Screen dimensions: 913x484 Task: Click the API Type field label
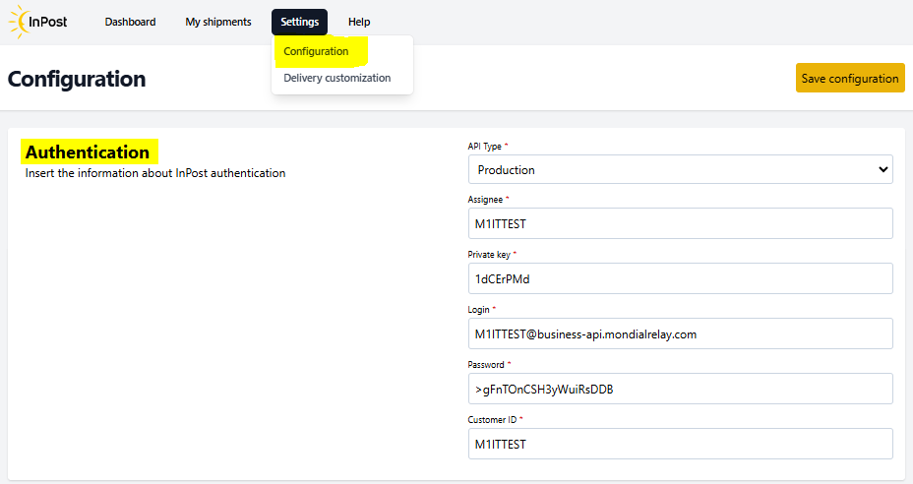[x=484, y=147]
